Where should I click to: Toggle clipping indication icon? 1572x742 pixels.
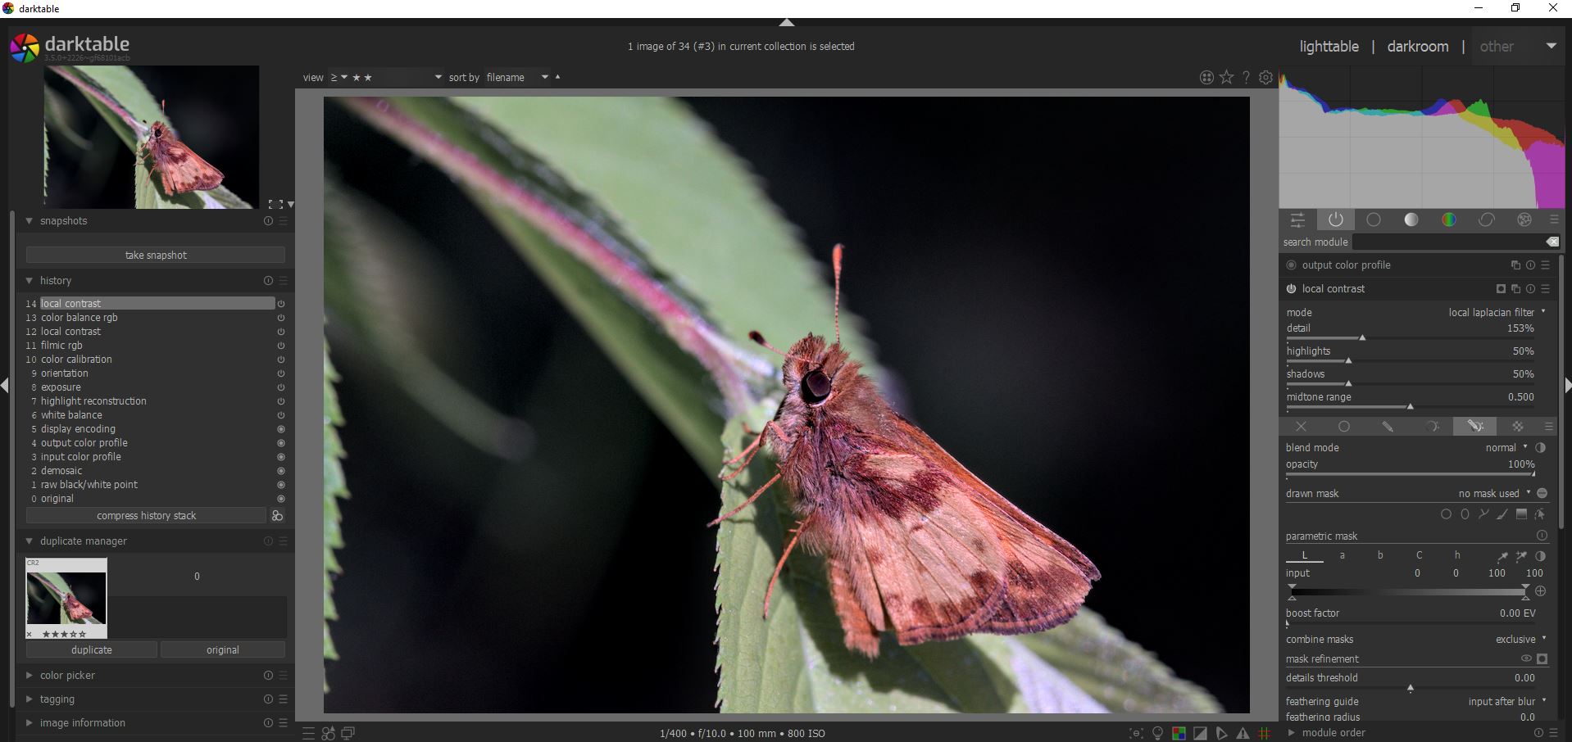coord(1200,733)
